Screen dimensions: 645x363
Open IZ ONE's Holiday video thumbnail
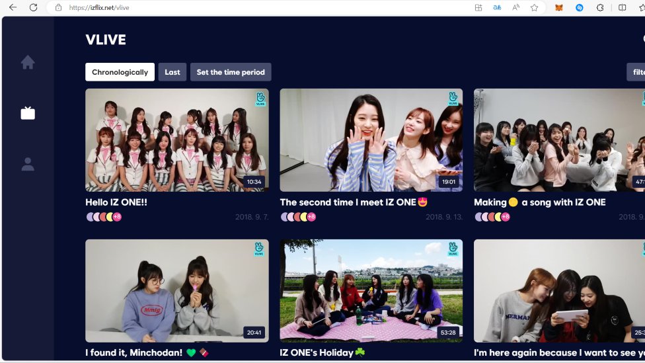(x=371, y=290)
